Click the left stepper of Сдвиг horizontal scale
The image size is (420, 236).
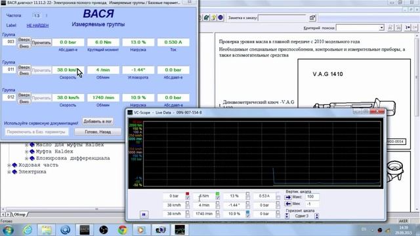tap(287, 216)
